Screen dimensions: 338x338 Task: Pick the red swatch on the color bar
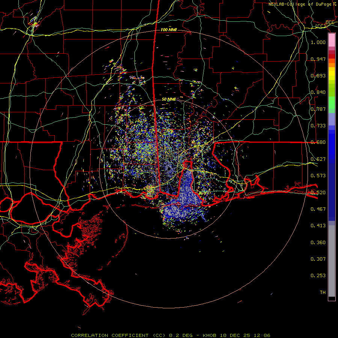click(332, 56)
